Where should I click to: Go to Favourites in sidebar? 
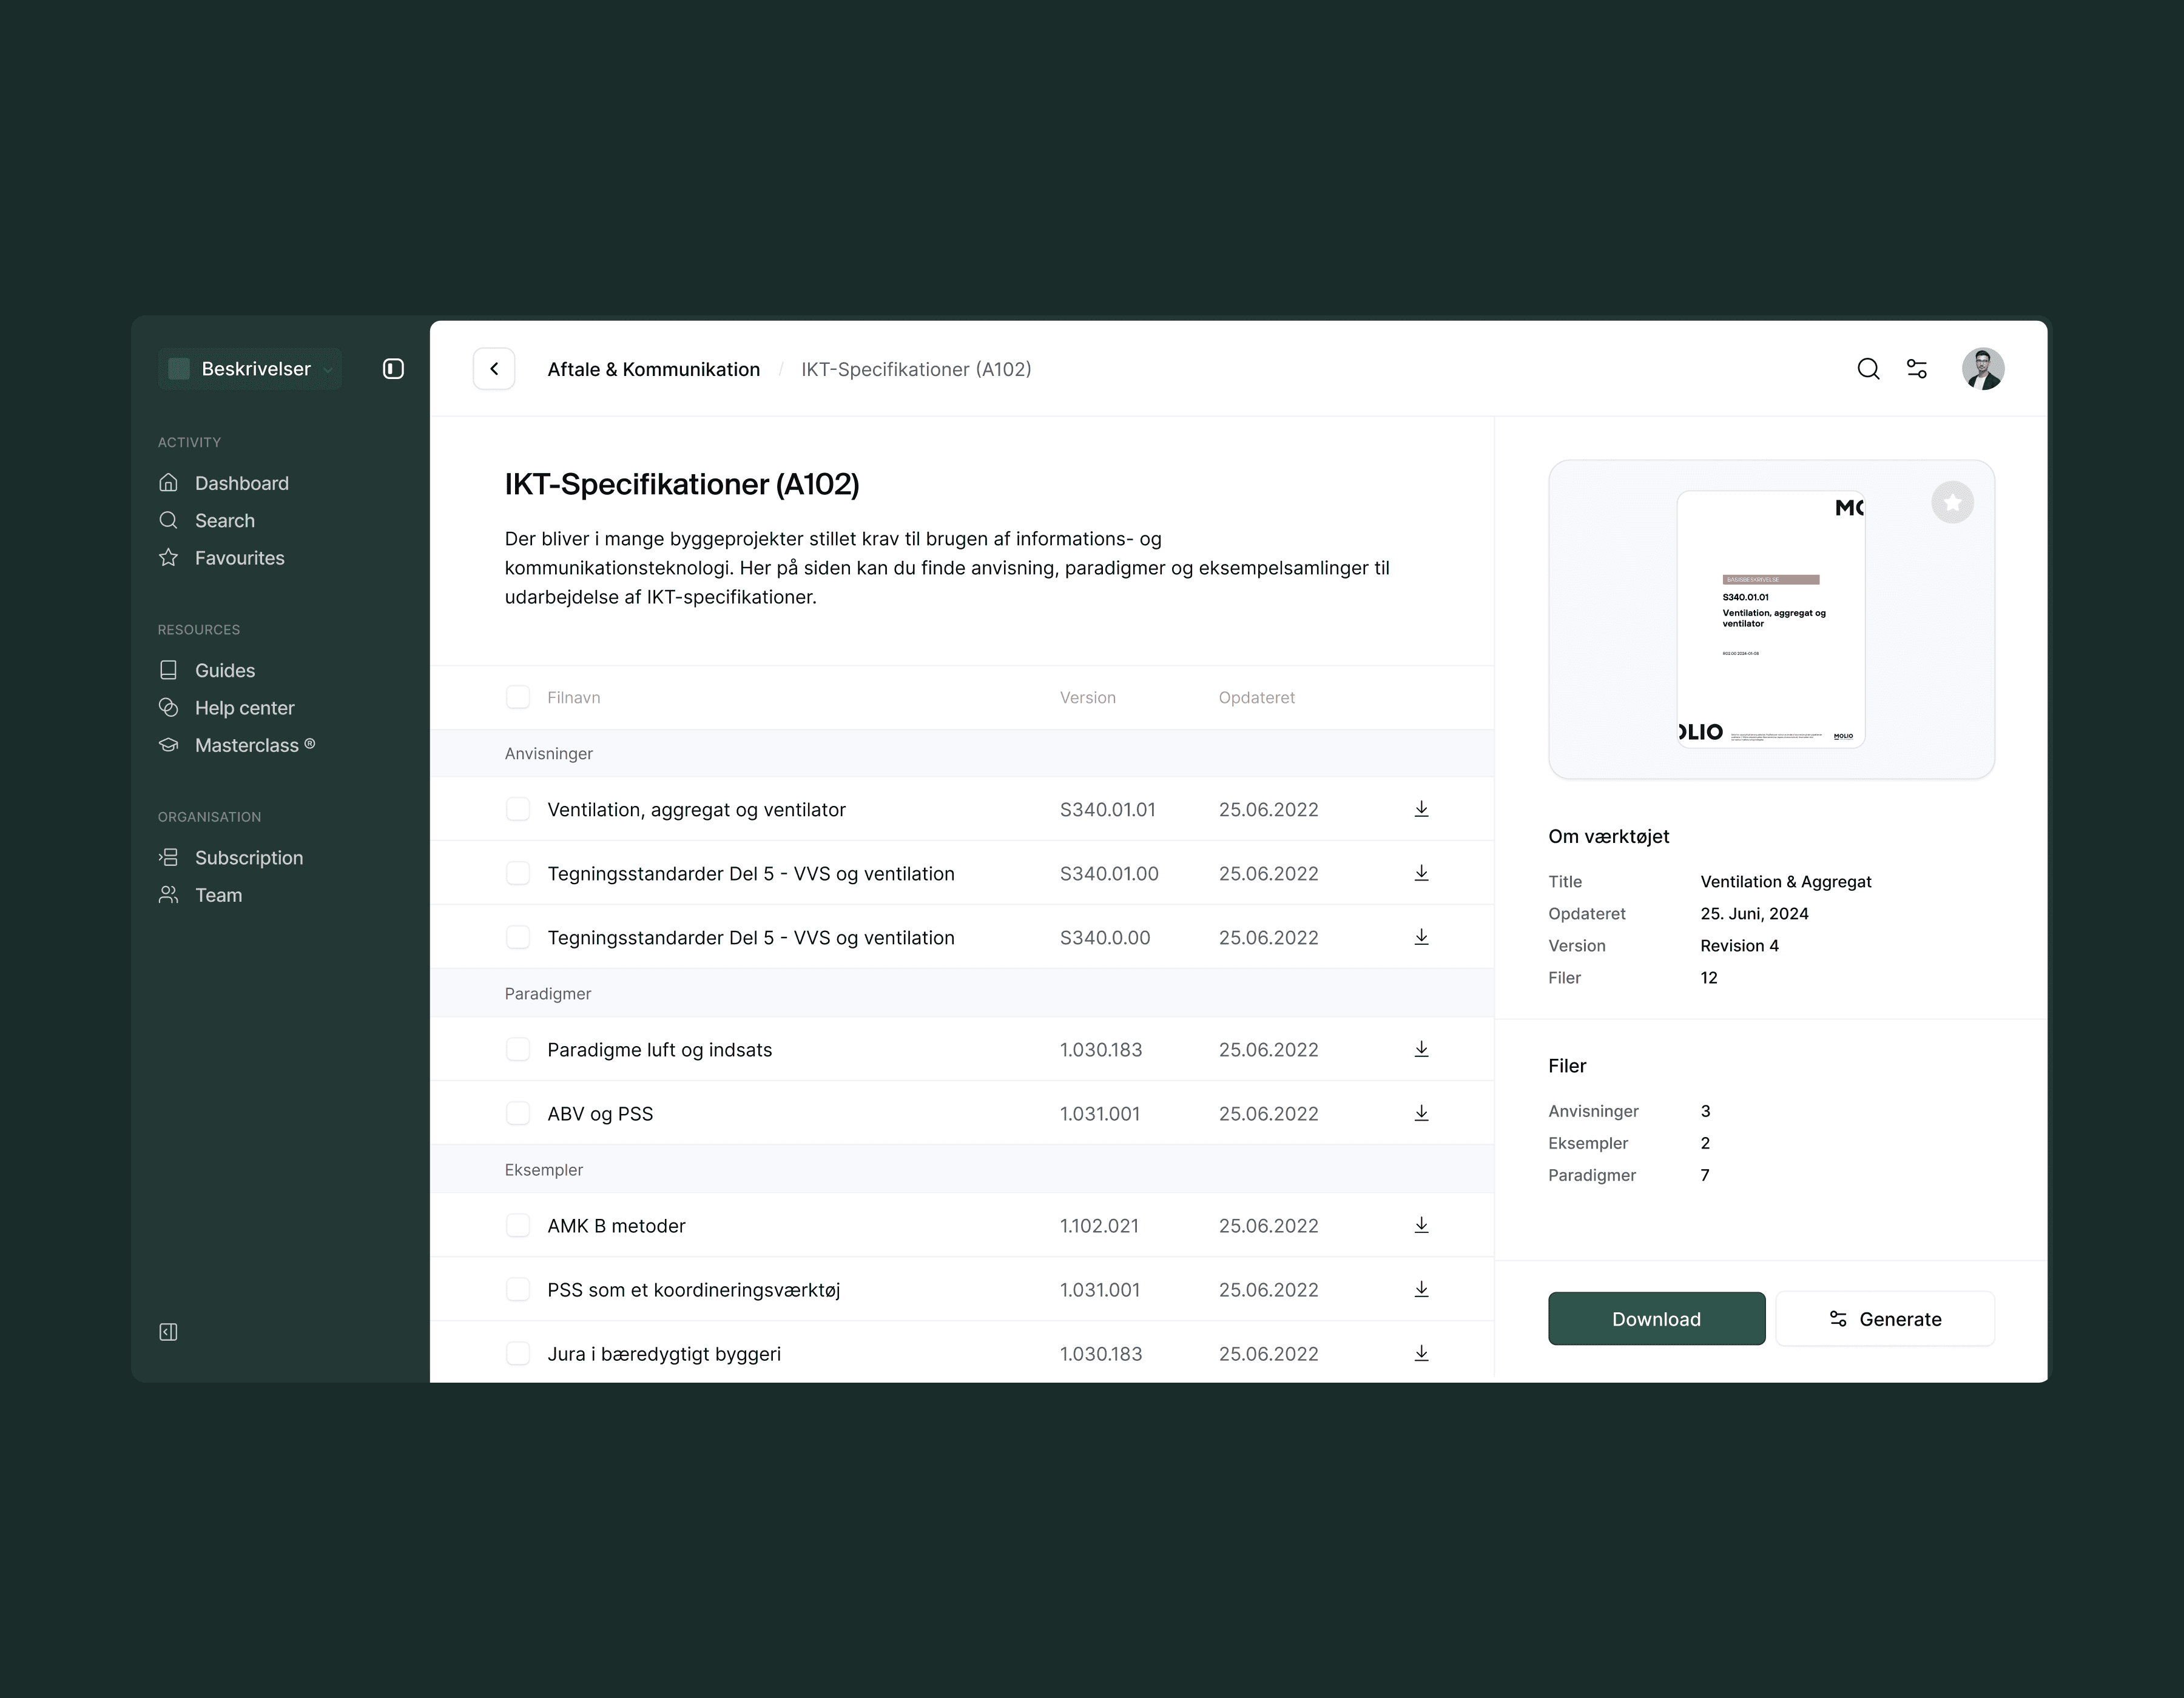pyautogui.click(x=239, y=558)
